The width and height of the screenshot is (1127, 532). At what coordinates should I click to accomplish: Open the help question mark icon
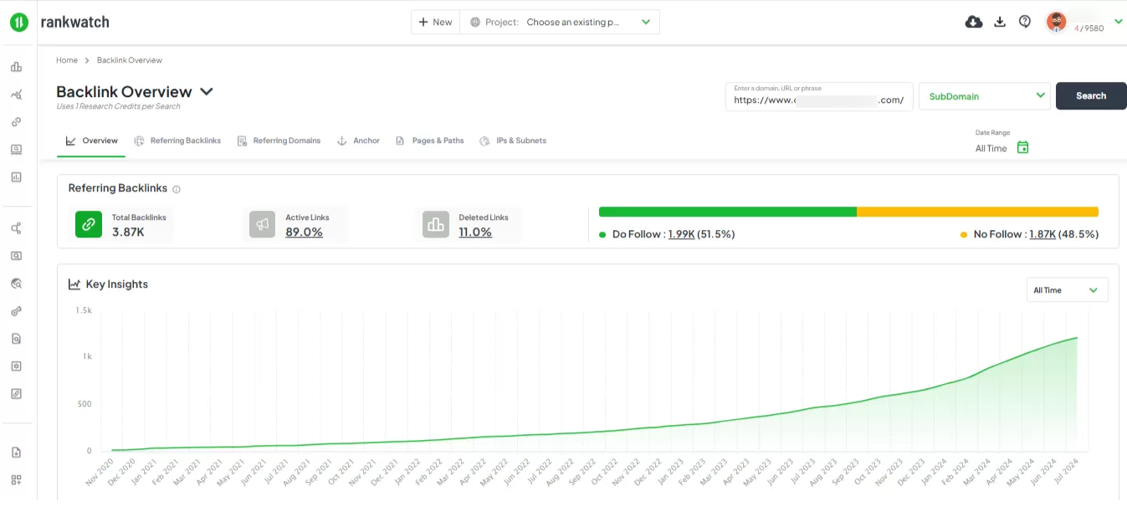point(1025,23)
